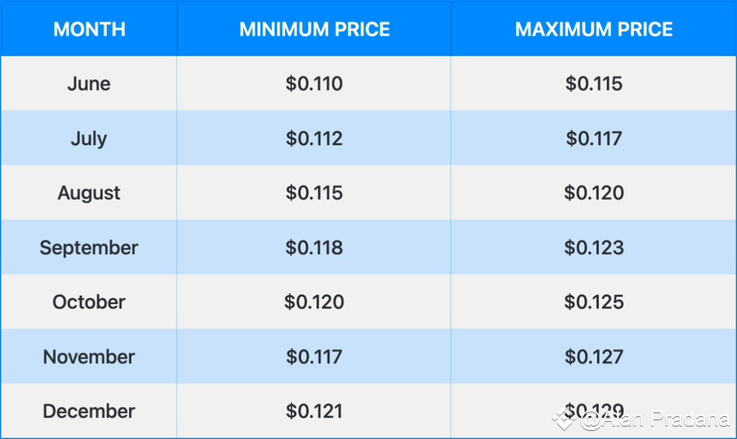Select the November month cell
This screenshot has height=439, width=737.
pyautogui.click(x=89, y=357)
